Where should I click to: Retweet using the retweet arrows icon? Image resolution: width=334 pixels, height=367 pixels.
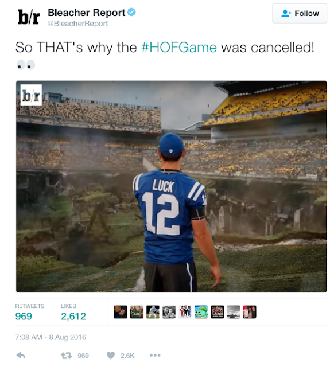tap(67, 356)
